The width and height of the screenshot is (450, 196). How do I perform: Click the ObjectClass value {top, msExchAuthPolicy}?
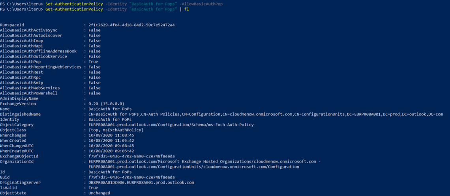pyautogui.click(x=116, y=130)
